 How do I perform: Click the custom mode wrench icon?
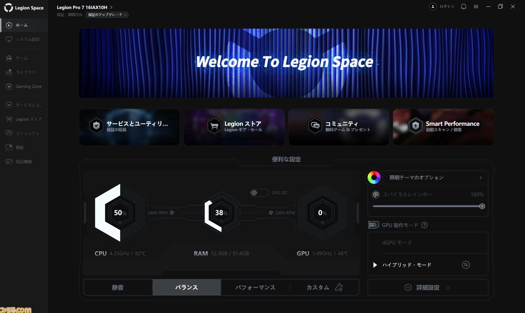pyautogui.click(x=339, y=287)
